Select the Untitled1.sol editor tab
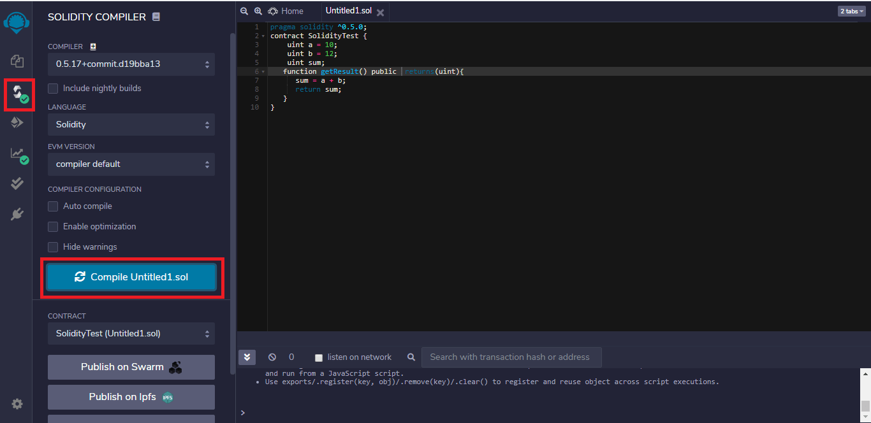The height and width of the screenshot is (423, 871). 349,11
